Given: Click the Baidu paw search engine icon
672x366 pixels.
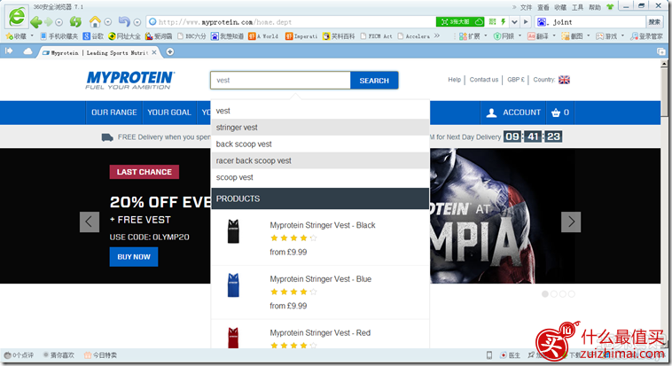Looking at the screenshot, I should coord(542,22).
